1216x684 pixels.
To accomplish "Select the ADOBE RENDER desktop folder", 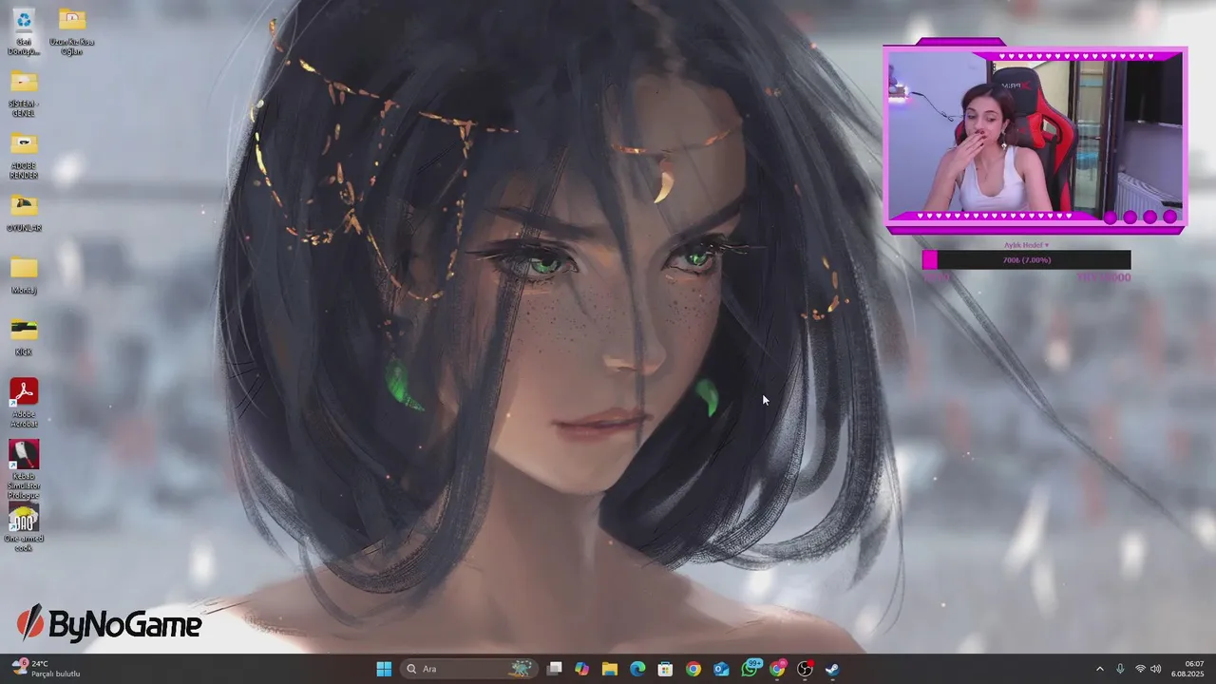I will [24, 156].
